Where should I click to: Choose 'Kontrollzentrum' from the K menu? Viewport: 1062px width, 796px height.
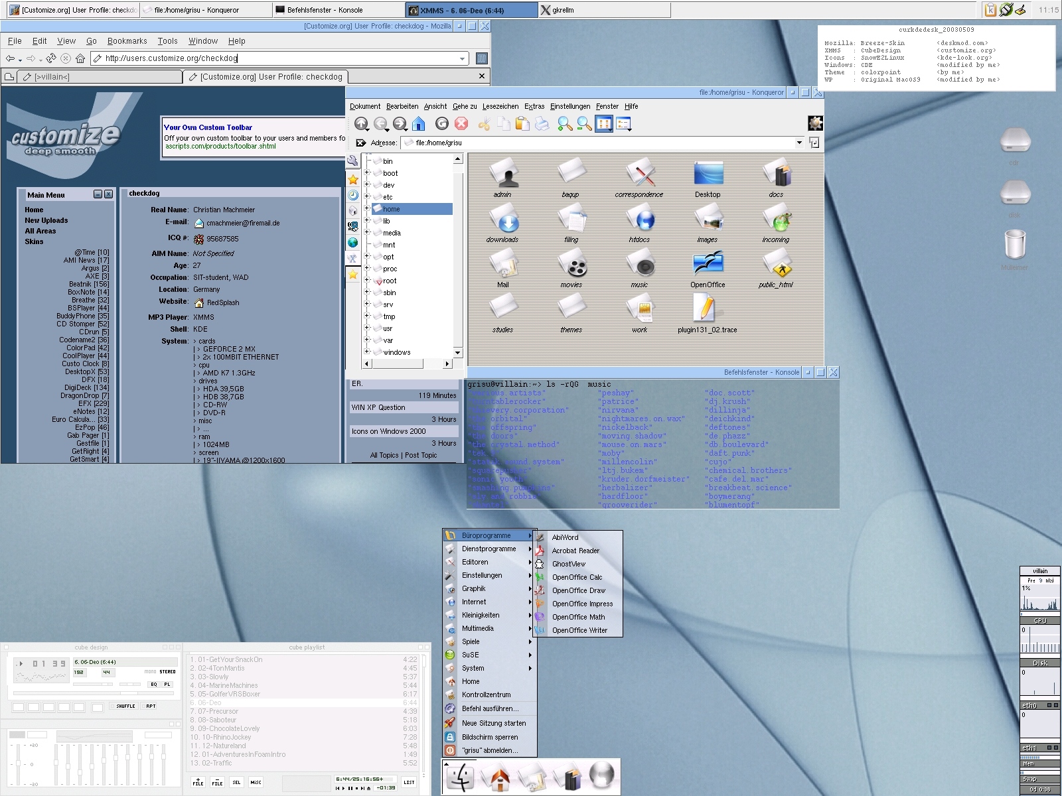(489, 695)
